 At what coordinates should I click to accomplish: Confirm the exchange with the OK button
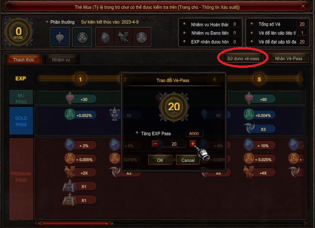tap(160, 160)
